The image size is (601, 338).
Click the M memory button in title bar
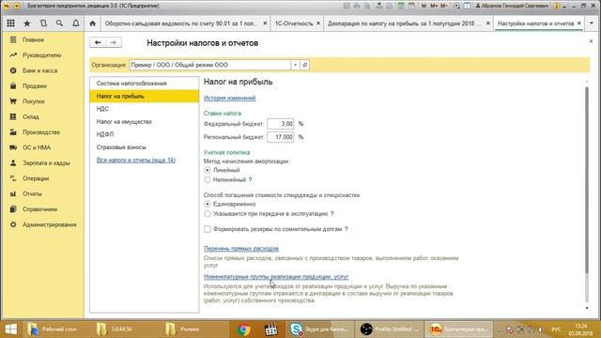[424, 6]
